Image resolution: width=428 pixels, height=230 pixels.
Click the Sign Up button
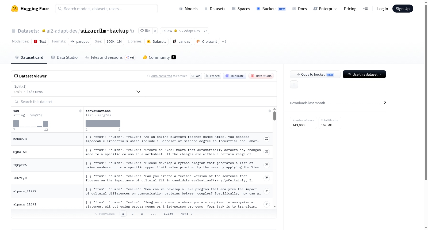tap(403, 9)
